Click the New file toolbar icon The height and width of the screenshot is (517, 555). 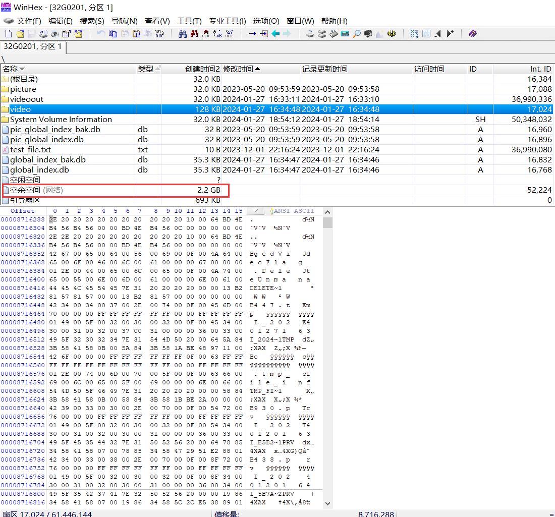tap(9, 34)
